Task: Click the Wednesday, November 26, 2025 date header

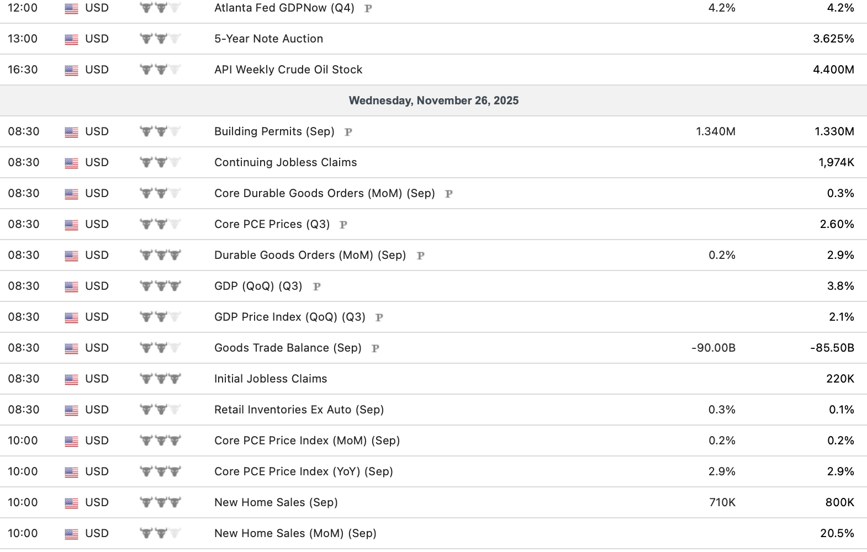Action: pyautogui.click(x=433, y=100)
